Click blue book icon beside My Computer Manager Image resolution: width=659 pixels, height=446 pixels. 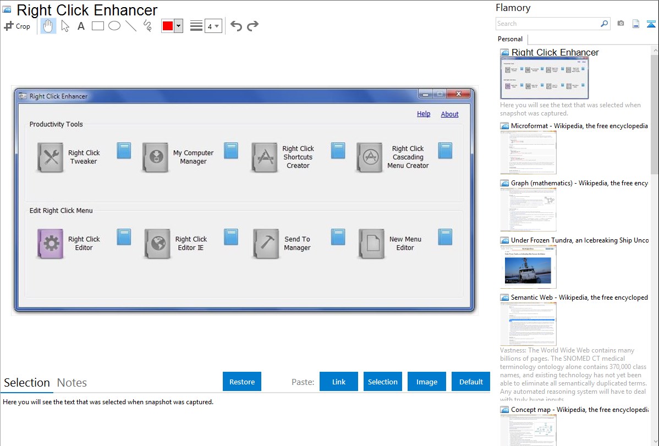pyautogui.click(x=231, y=151)
